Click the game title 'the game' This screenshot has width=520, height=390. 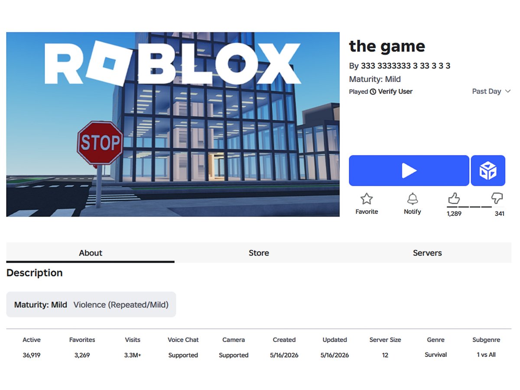(x=387, y=46)
